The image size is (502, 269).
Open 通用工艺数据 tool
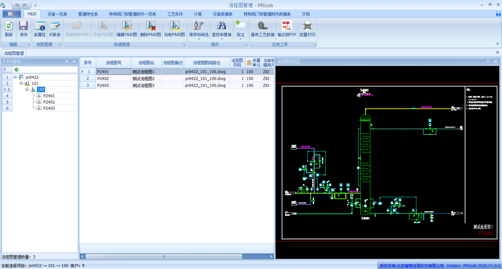click(x=263, y=26)
